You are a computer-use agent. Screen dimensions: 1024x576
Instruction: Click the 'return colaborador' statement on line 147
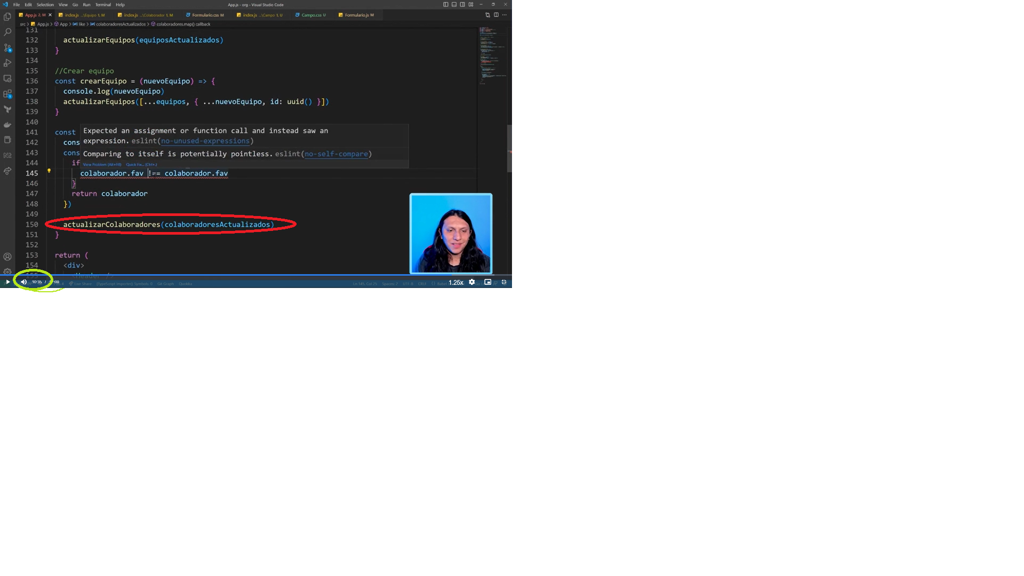110,194
